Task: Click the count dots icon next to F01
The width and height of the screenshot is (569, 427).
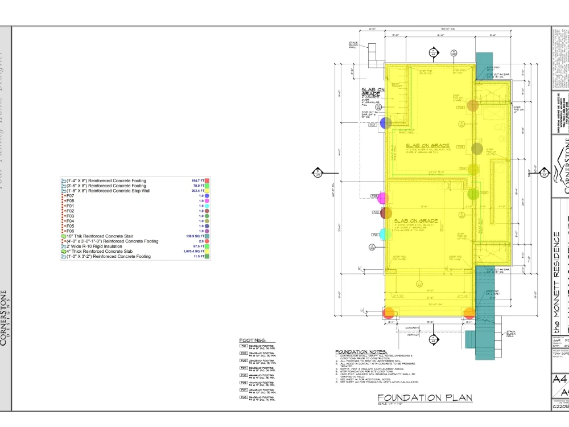Action: tap(63, 206)
